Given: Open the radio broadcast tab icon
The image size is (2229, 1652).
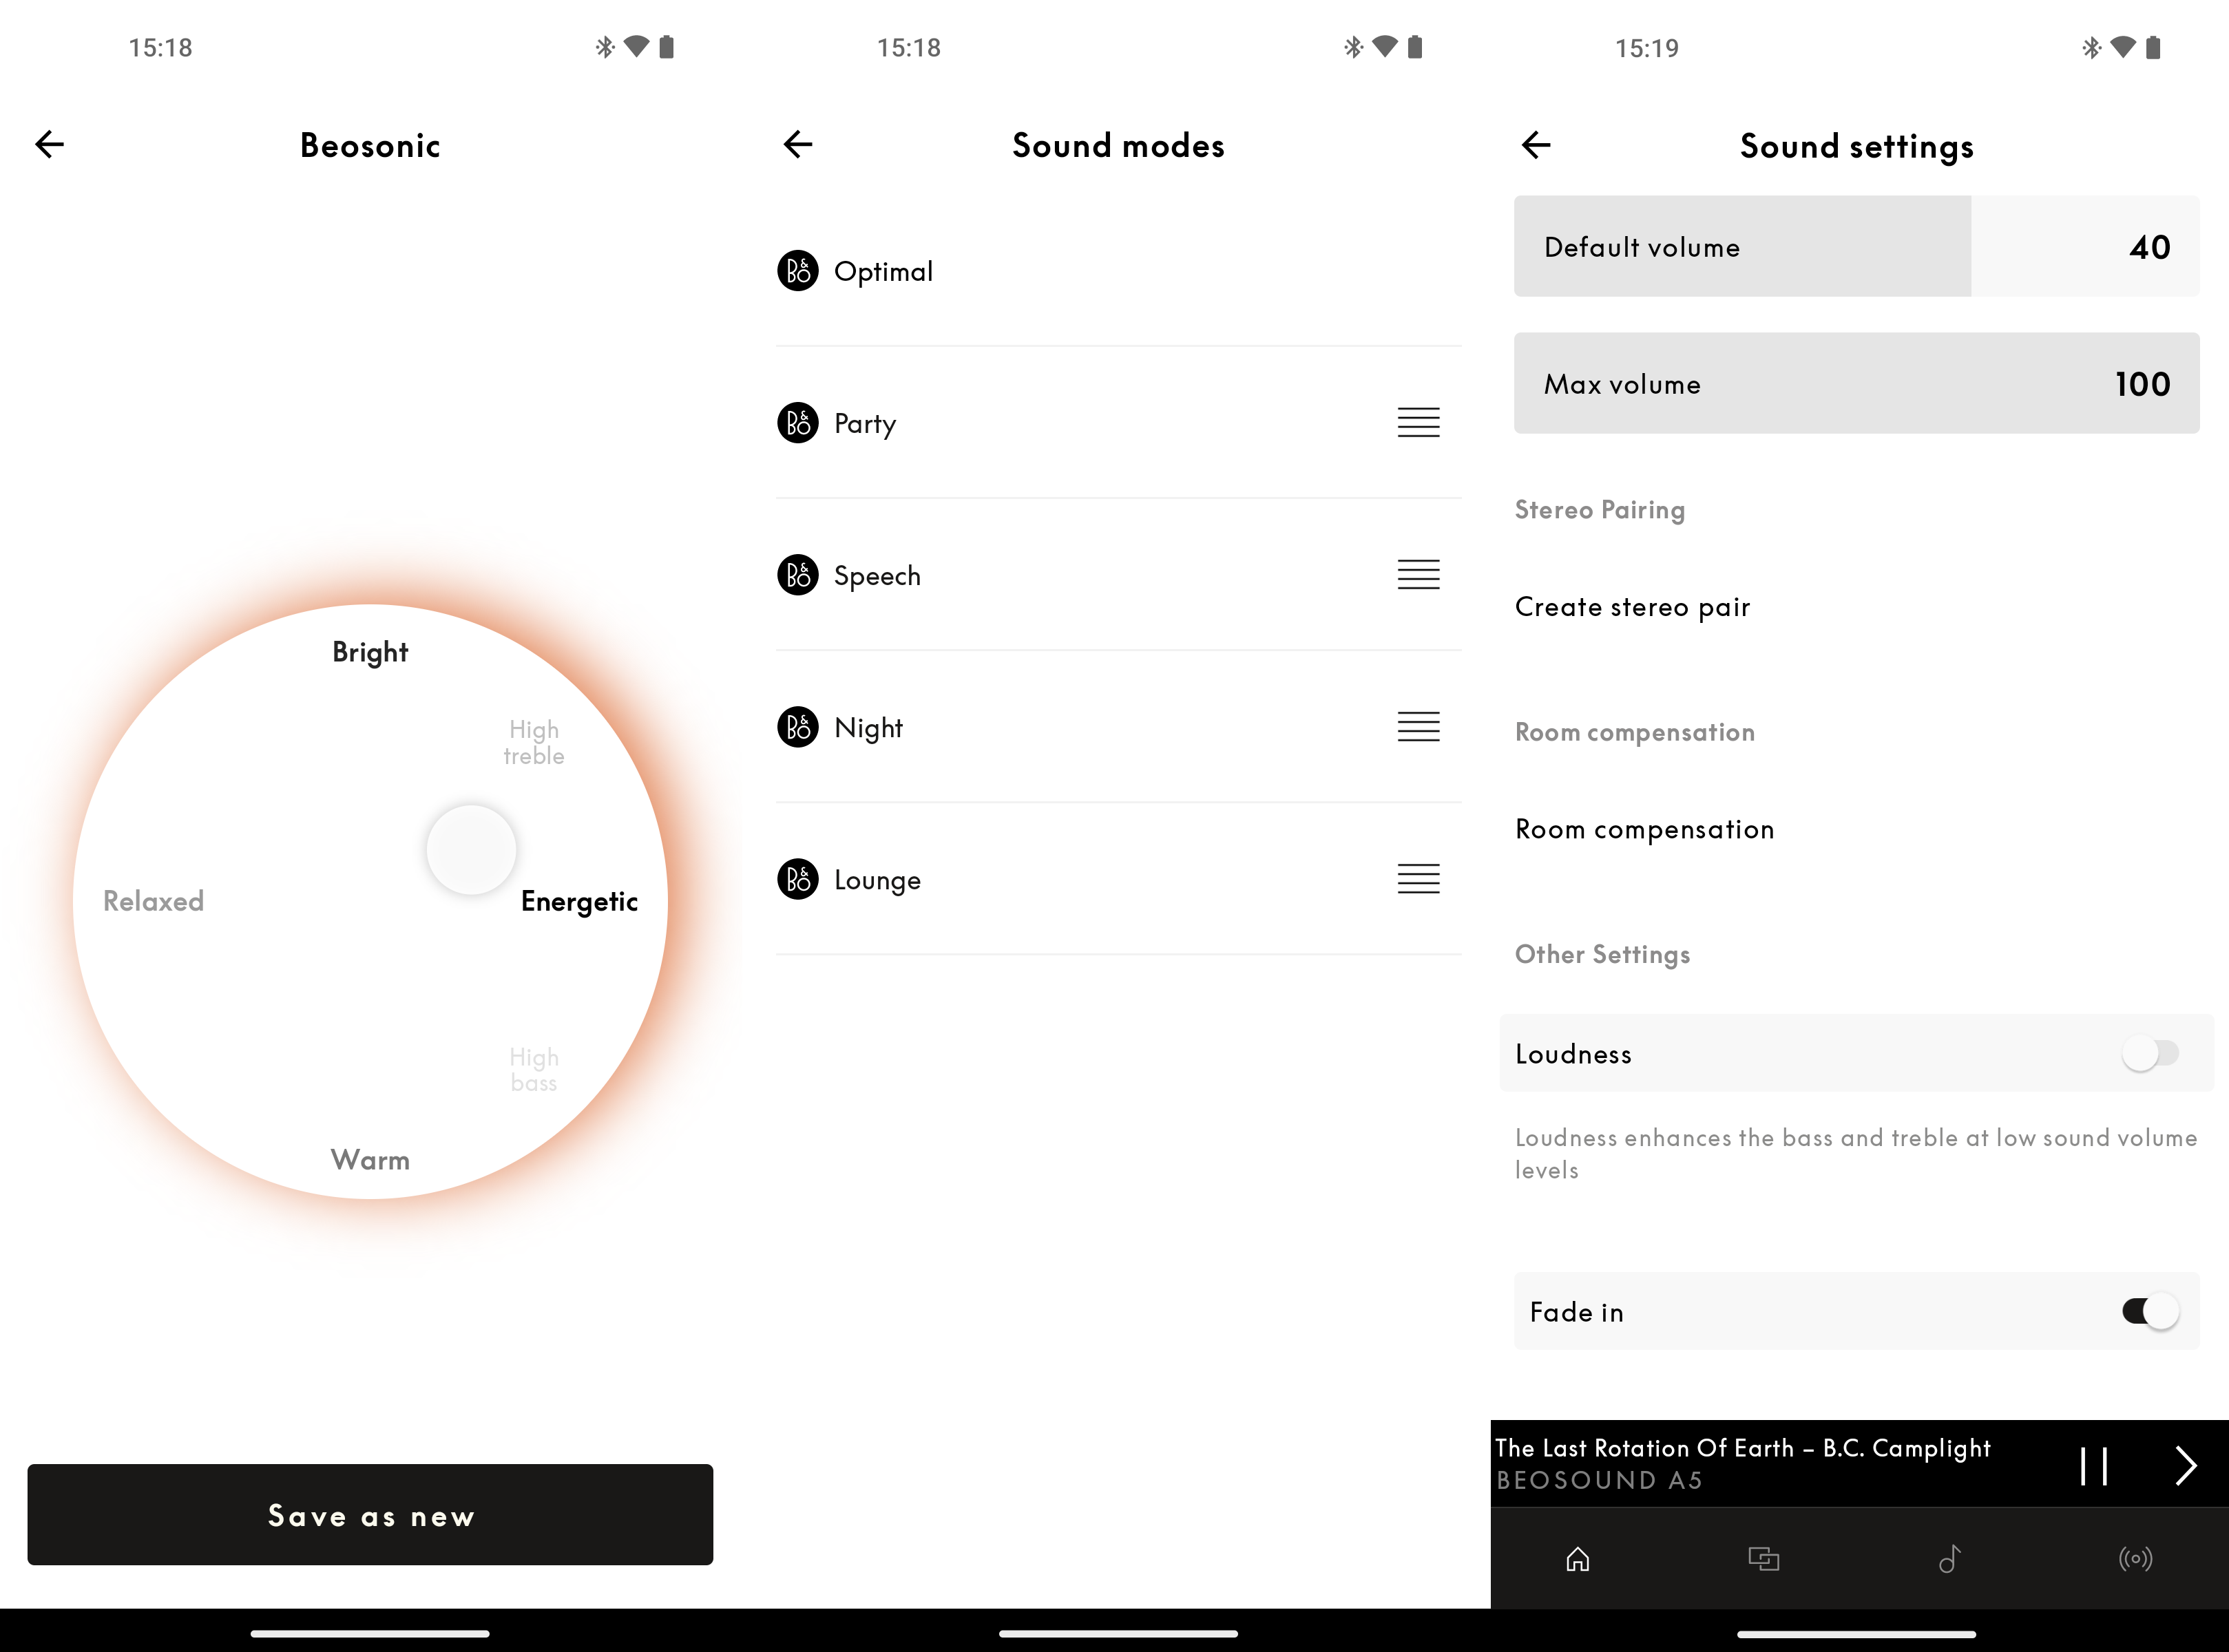Looking at the screenshot, I should pos(2136,1559).
